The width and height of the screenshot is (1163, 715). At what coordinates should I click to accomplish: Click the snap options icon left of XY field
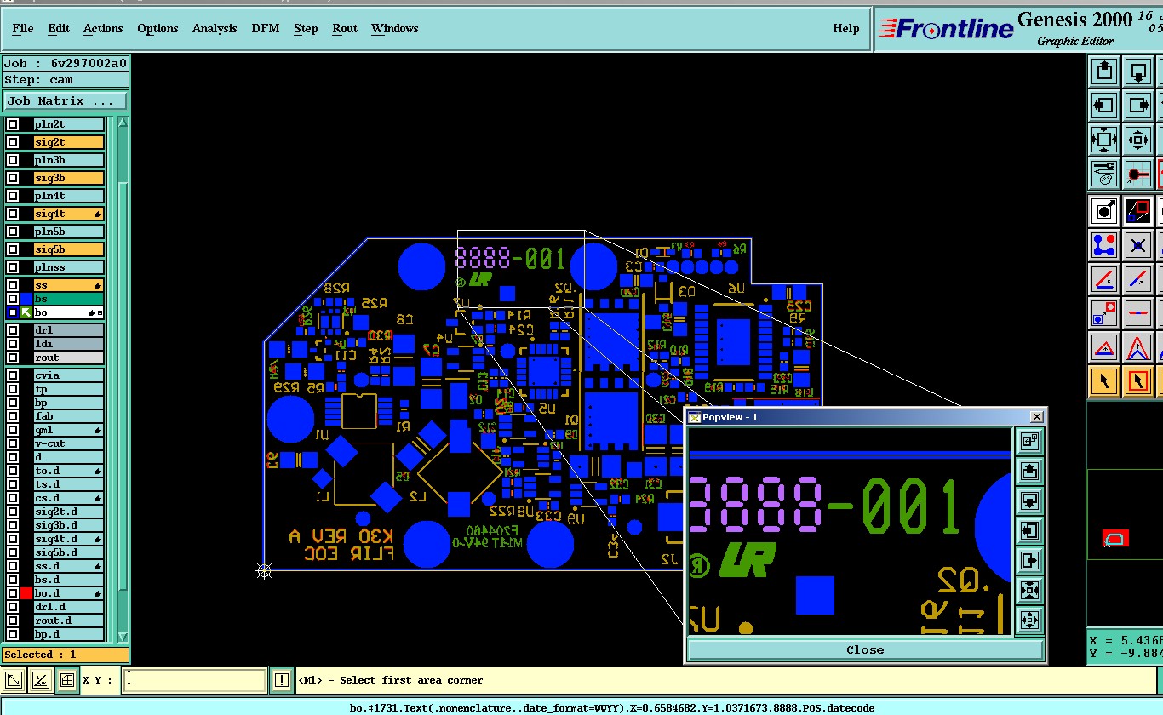[14, 680]
